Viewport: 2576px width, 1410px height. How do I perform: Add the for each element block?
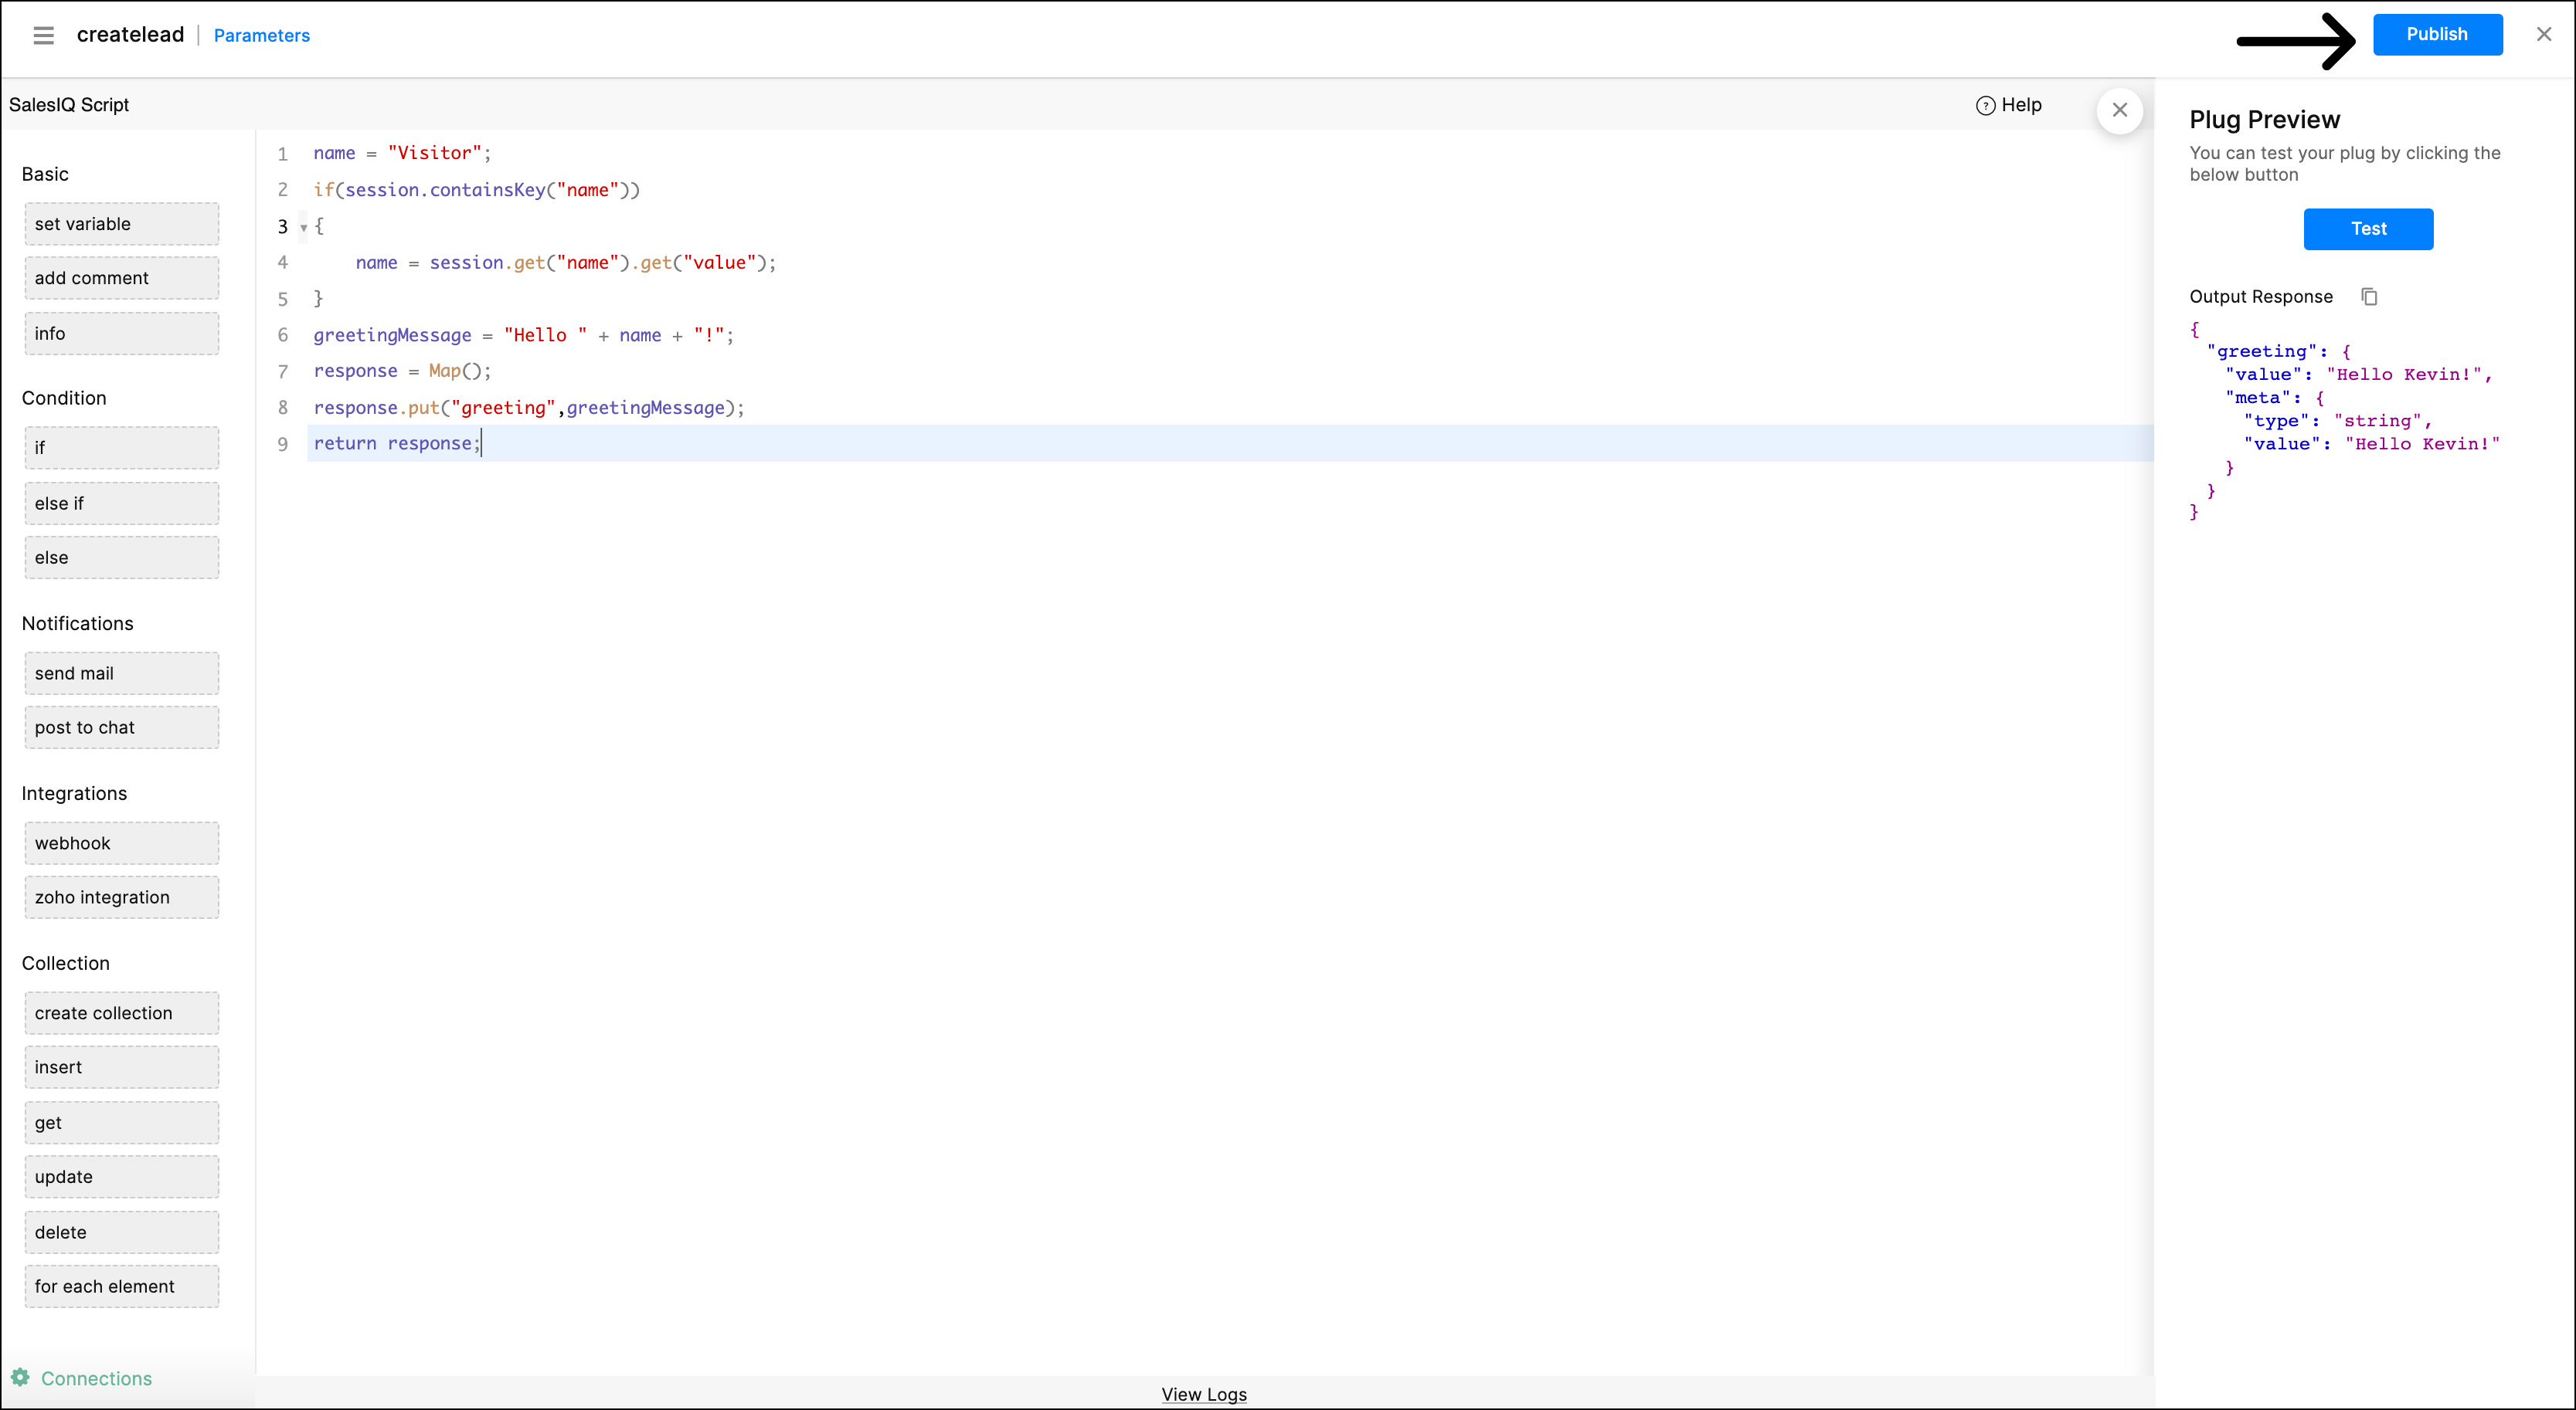(122, 1287)
